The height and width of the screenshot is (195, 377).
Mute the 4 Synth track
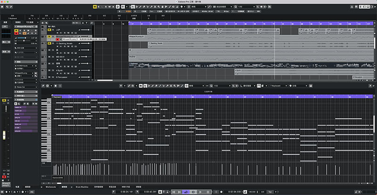pyautogui.click(x=49, y=70)
